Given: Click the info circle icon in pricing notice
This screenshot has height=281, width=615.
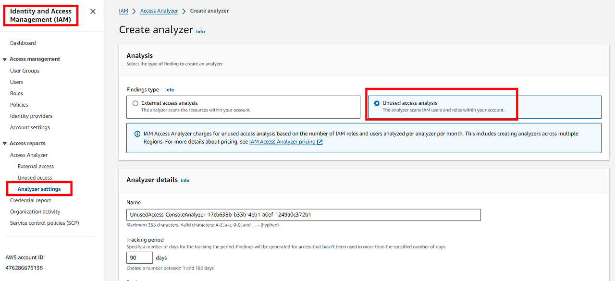Looking at the screenshot, I should tap(137, 134).
